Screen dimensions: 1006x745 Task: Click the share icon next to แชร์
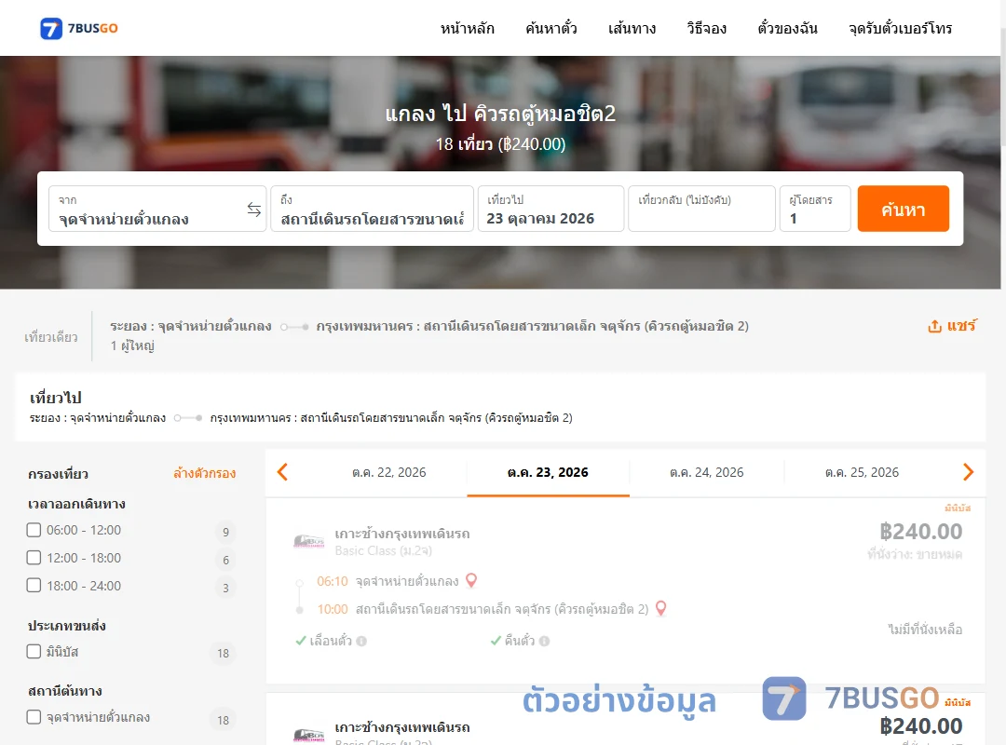934,326
